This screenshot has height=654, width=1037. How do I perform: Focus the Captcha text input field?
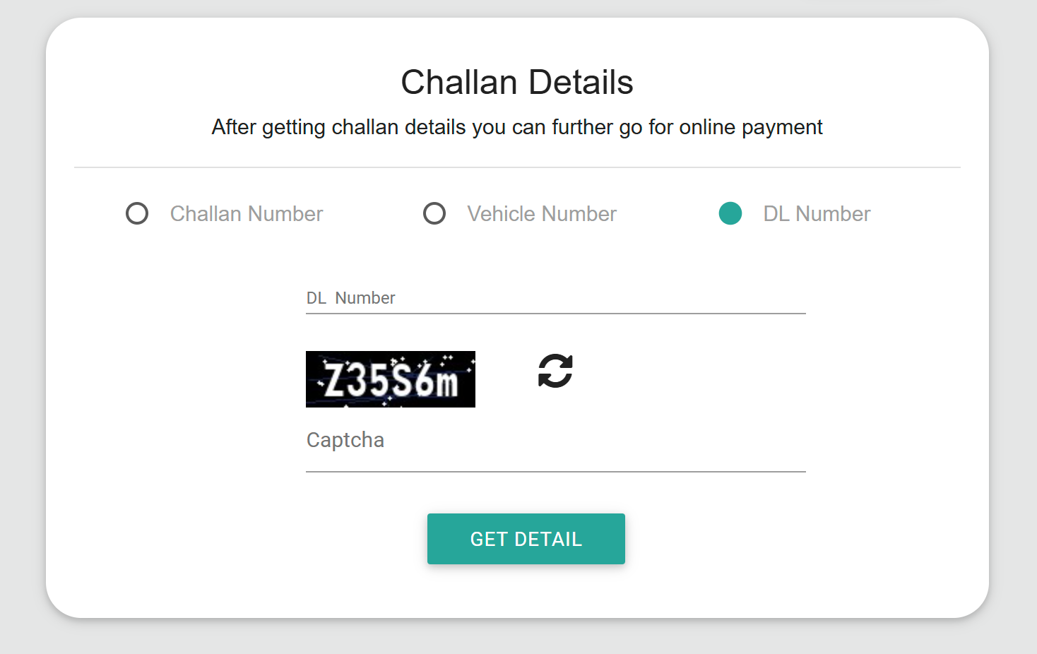pyautogui.click(x=555, y=452)
